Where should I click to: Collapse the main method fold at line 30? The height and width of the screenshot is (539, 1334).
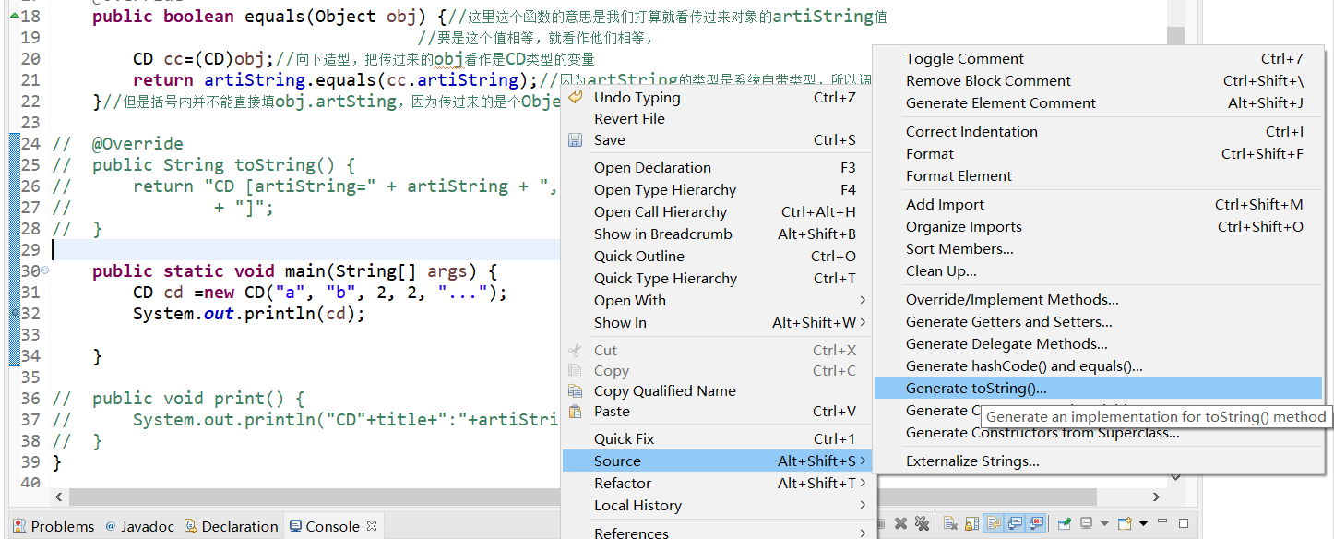click(45, 270)
